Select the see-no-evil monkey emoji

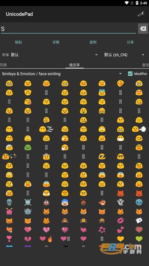[65, 221]
